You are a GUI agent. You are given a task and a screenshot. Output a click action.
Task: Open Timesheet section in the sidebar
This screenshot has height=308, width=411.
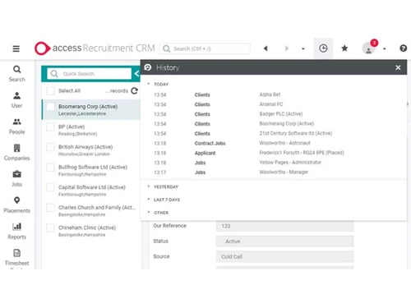point(16,258)
